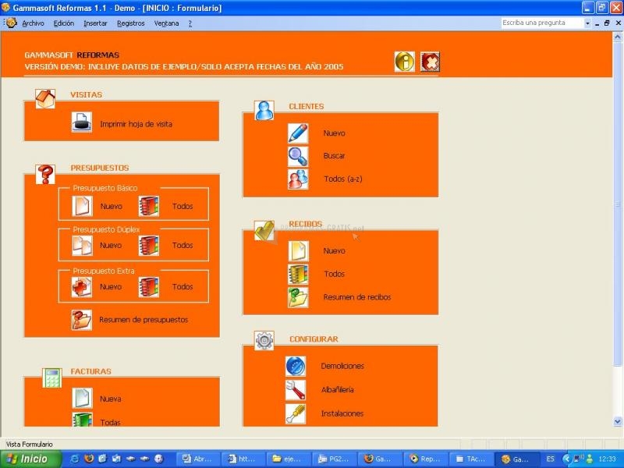
Task: Click the screwdriver Instalaciones icon
Action: click(x=296, y=414)
